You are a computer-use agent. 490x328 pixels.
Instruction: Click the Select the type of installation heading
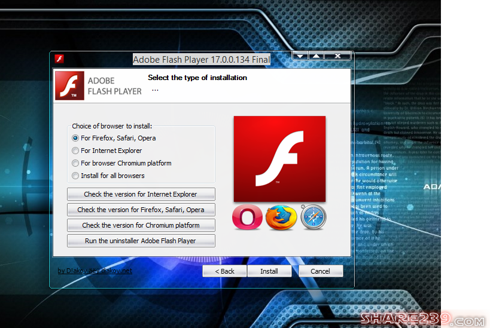coord(197,78)
